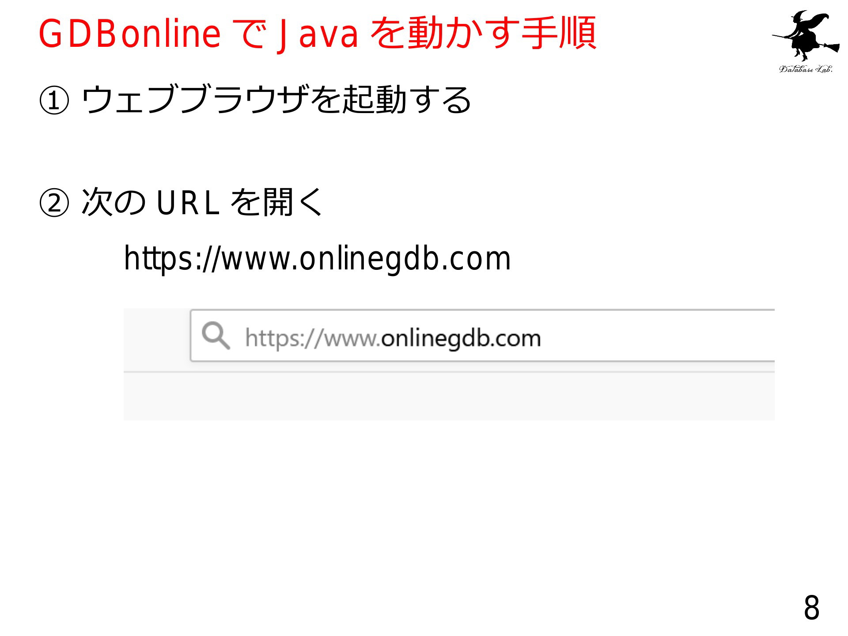Click the circled number ① marker
Image resolution: width=848 pixels, height=636 pixels.
54,100
